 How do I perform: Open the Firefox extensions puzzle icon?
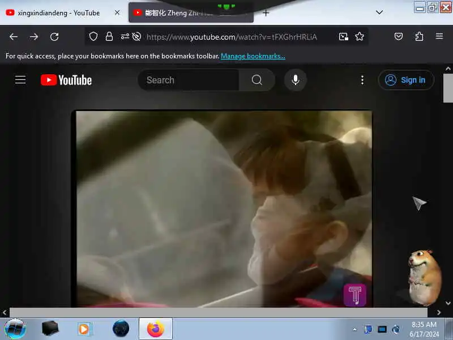click(419, 36)
